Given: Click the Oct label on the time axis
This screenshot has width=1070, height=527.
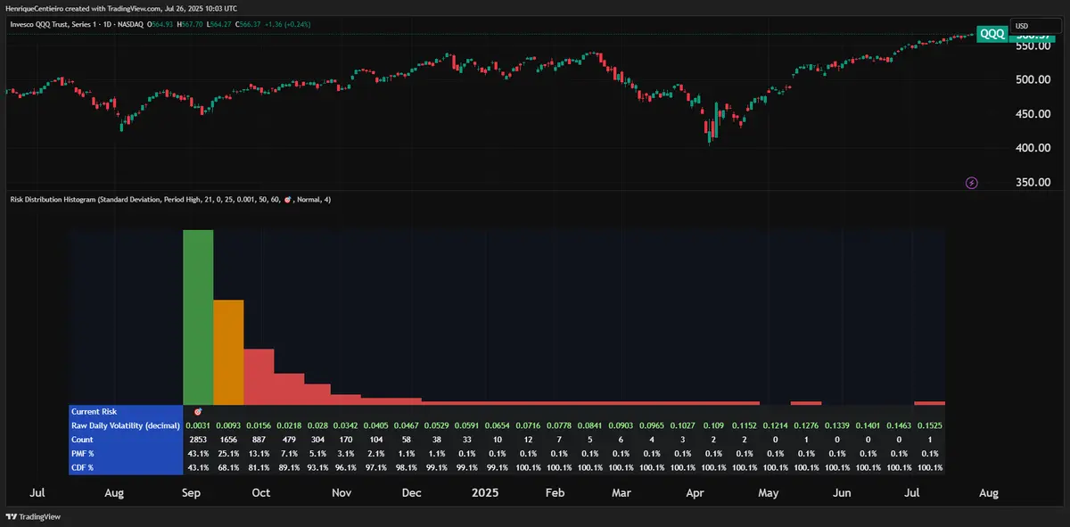Looking at the screenshot, I should (x=261, y=492).
